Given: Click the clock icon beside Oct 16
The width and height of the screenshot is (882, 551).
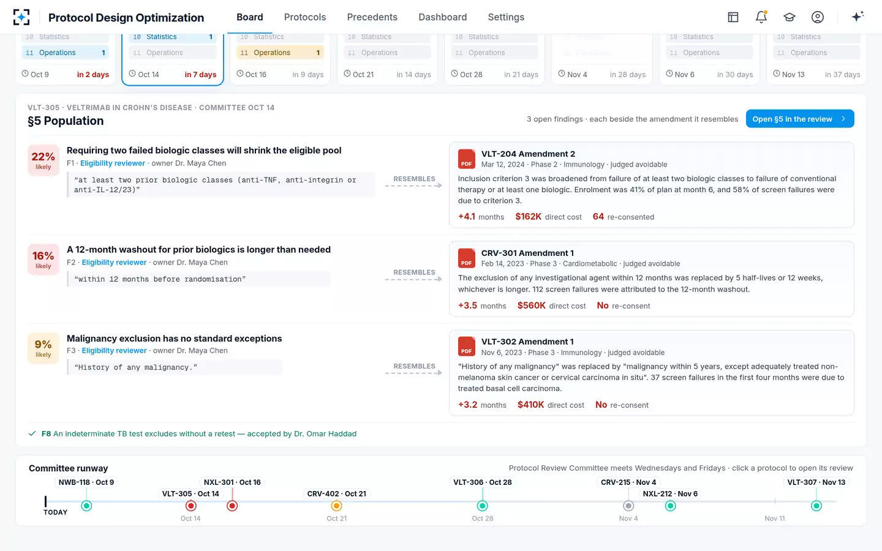Looking at the screenshot, I should pos(240,74).
